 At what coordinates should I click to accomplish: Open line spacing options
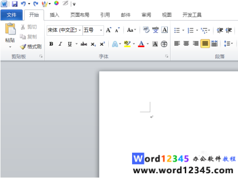(228, 43)
